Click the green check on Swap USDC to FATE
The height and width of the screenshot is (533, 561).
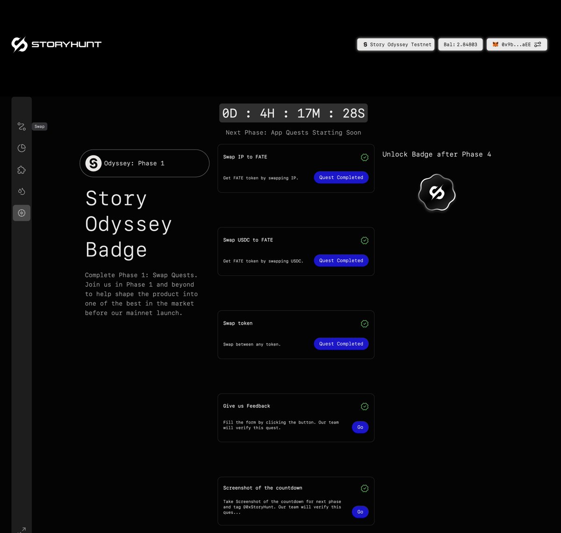coord(365,241)
